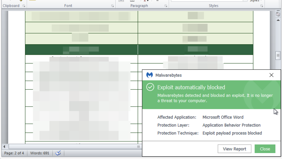The height and width of the screenshot is (159, 282).
Task: Open the Clipboard pane launcher
Action: (x=24, y=6)
